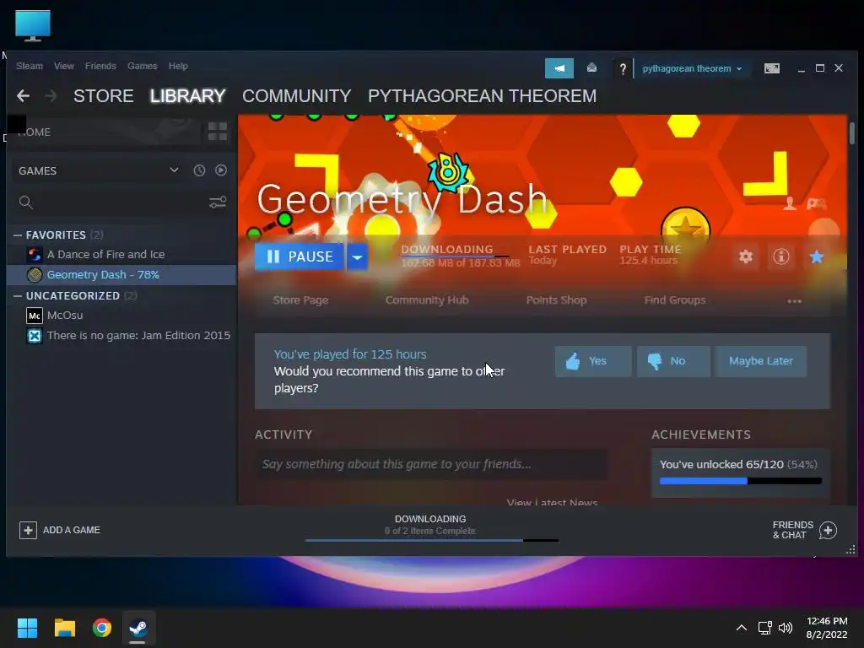Click the question mark help icon
Viewport: 864px width, 648px height.
coord(623,69)
